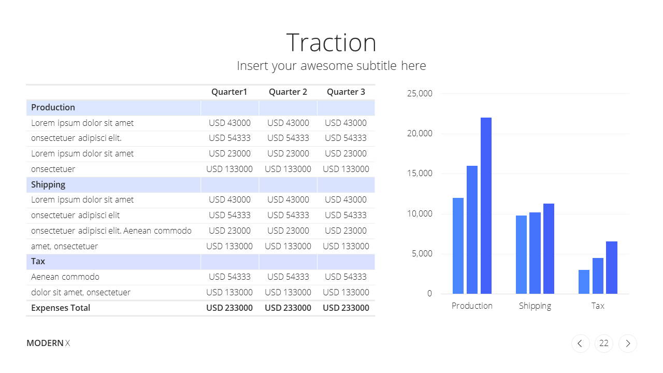663x373 pixels.
Task: Go to the next slide arrow
Action: tap(628, 343)
